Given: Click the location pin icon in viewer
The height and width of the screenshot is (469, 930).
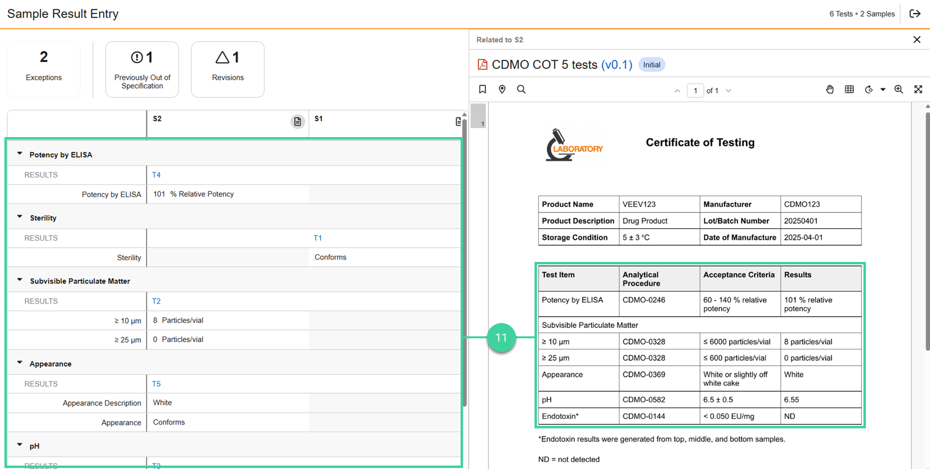Looking at the screenshot, I should [502, 89].
